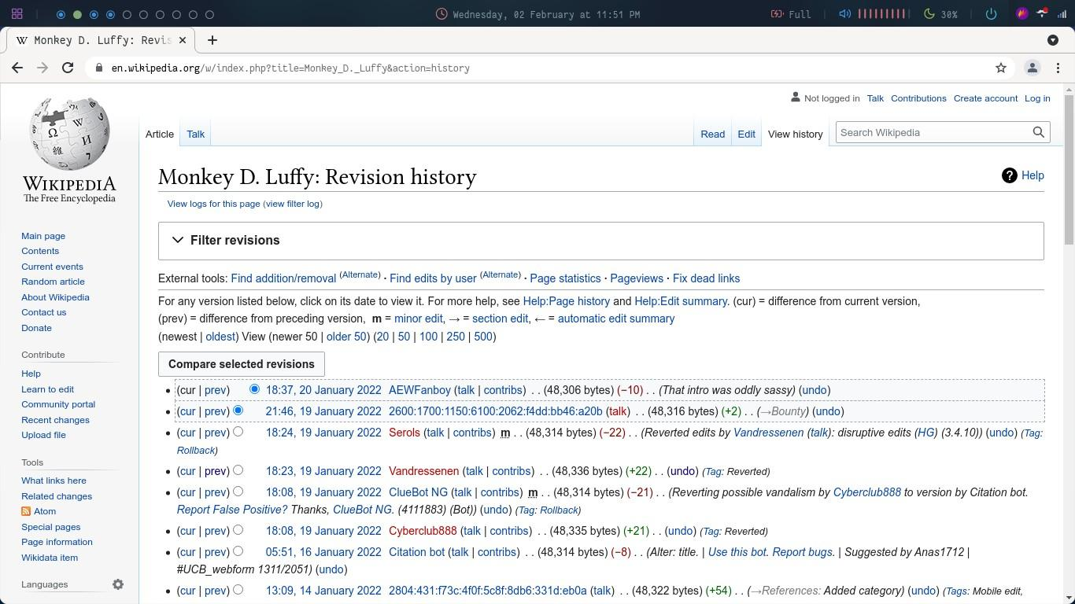Open Vandressenen user page link
The image size is (1075, 604).
point(423,471)
